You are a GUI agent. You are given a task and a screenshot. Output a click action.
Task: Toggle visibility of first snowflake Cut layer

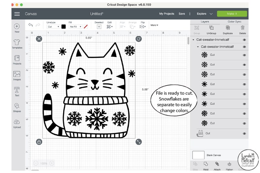[x=244, y=55]
